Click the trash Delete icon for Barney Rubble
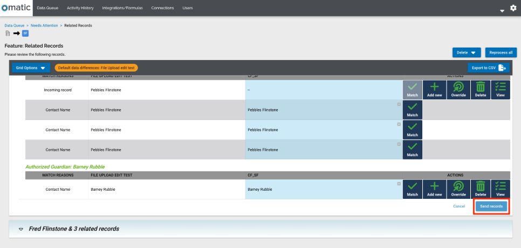This screenshot has width=521, height=248. 481,189
